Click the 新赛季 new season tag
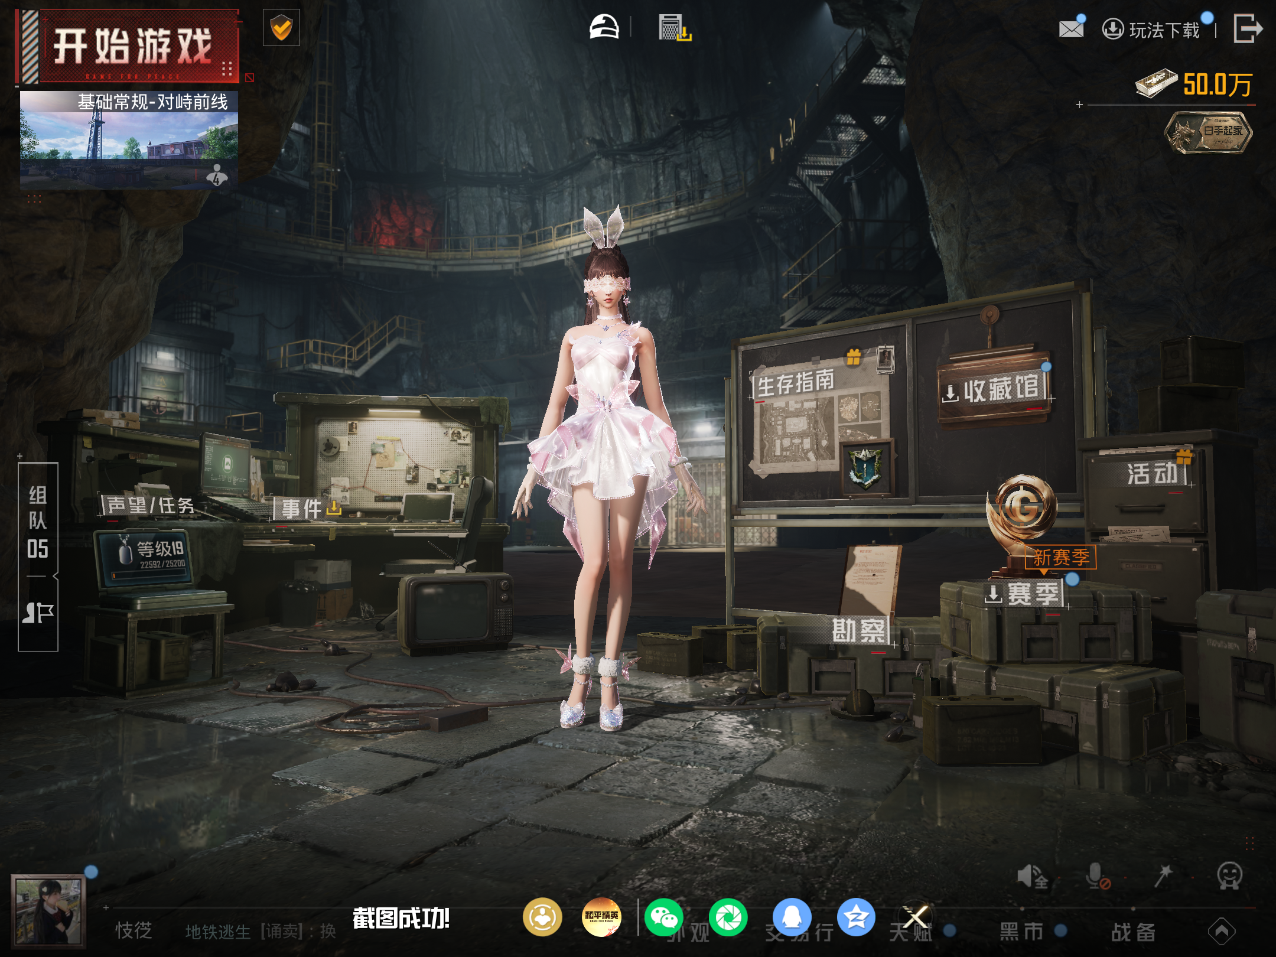Screen dimensions: 1276x957 1061,557
